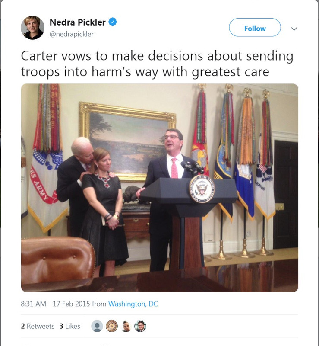
Task: Open the gray default-avatar liker profile
Action: pyautogui.click(x=97, y=326)
